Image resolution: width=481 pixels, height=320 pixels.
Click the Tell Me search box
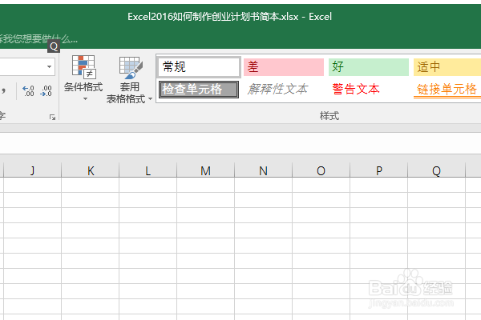38,39
